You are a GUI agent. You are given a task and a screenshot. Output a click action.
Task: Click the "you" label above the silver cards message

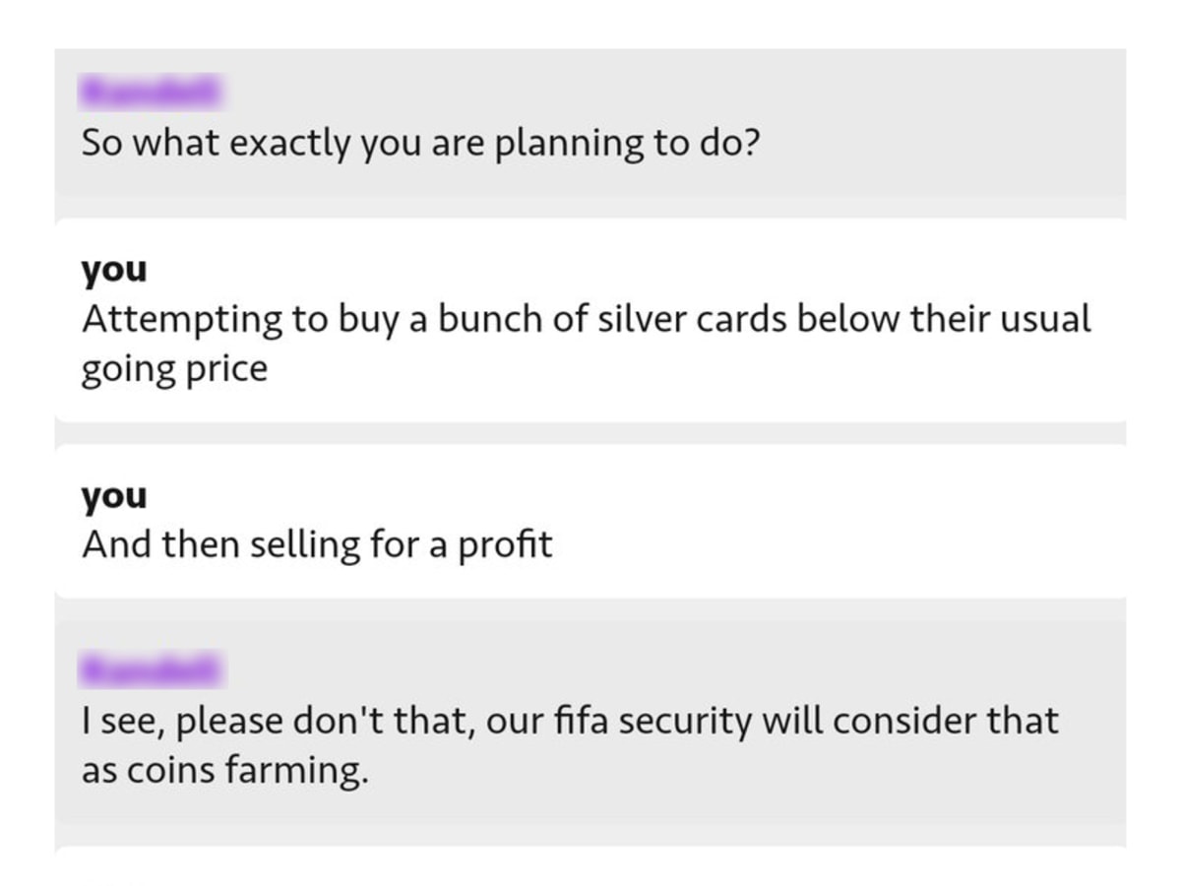114,269
